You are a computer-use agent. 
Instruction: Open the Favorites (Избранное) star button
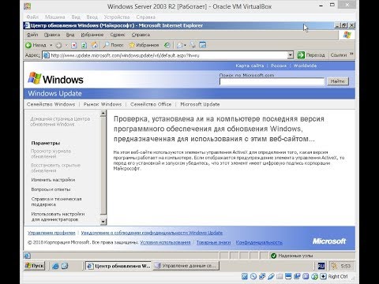click(x=144, y=45)
